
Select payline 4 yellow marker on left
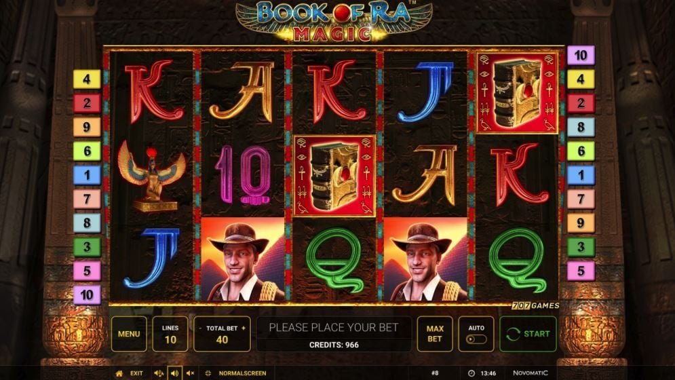click(87, 79)
